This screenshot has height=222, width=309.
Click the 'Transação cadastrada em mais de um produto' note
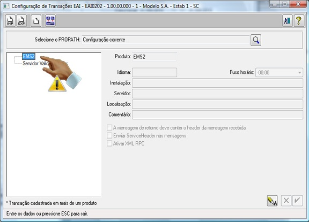51,203
